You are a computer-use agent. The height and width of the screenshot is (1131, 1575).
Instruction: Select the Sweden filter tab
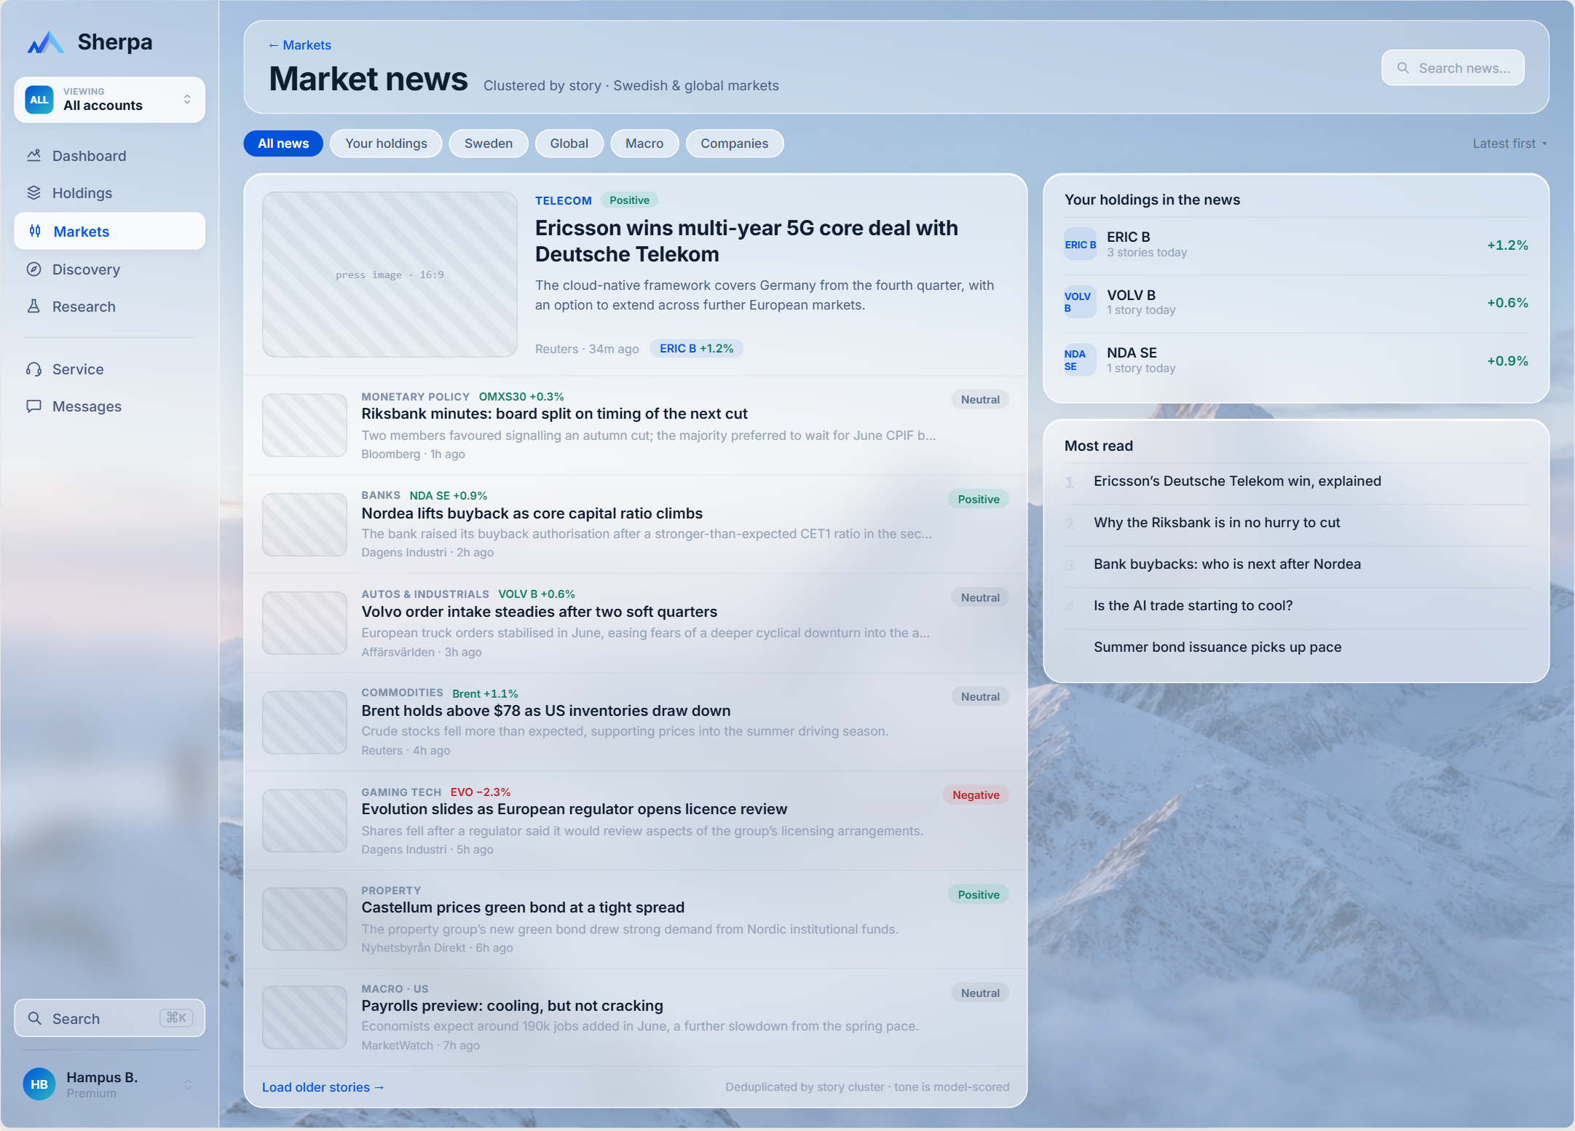[x=489, y=143]
